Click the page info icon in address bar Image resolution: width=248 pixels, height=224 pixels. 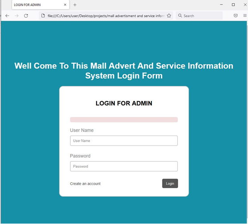tap(43, 16)
